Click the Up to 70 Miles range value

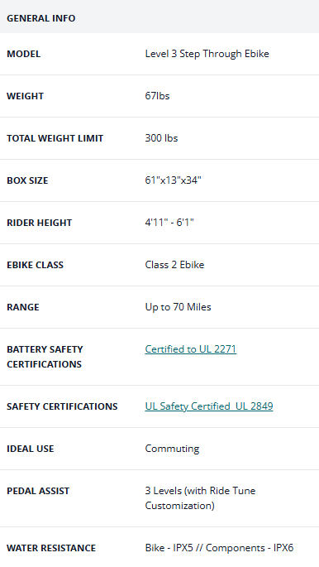coord(178,307)
